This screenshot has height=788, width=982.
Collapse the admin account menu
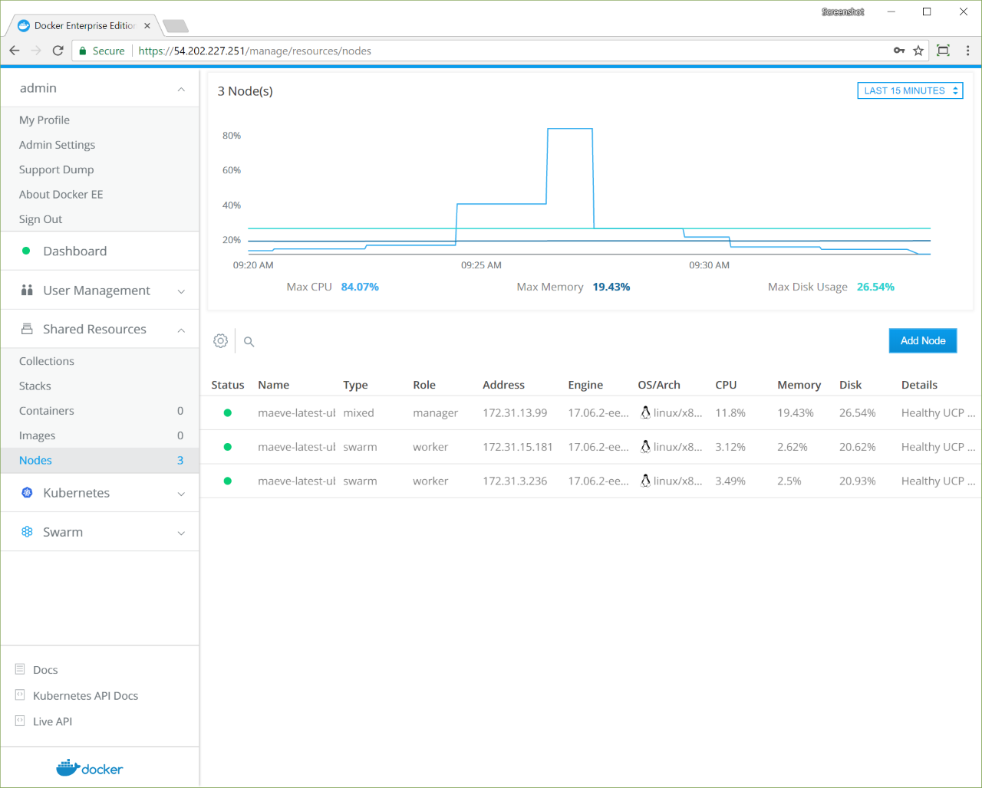pos(181,88)
